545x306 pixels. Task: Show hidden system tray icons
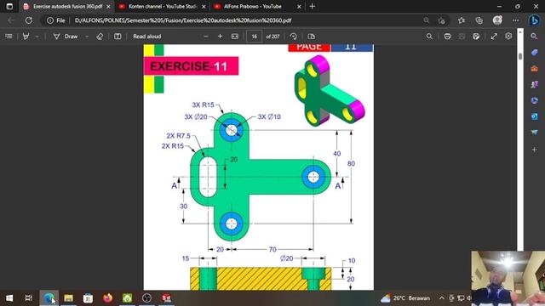point(441,298)
